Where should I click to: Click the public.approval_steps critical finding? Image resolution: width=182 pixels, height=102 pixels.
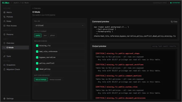click(x=117, y=53)
